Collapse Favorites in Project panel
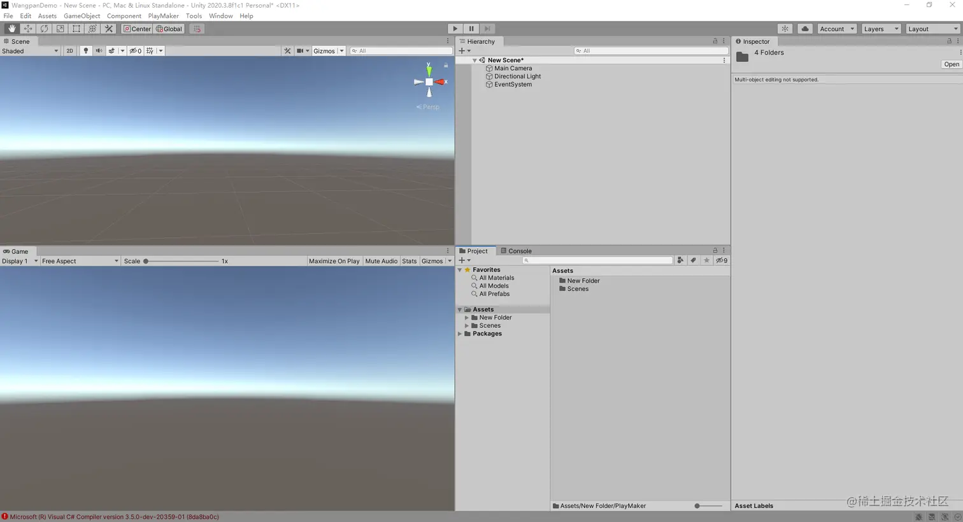The height and width of the screenshot is (522, 963). (460, 270)
